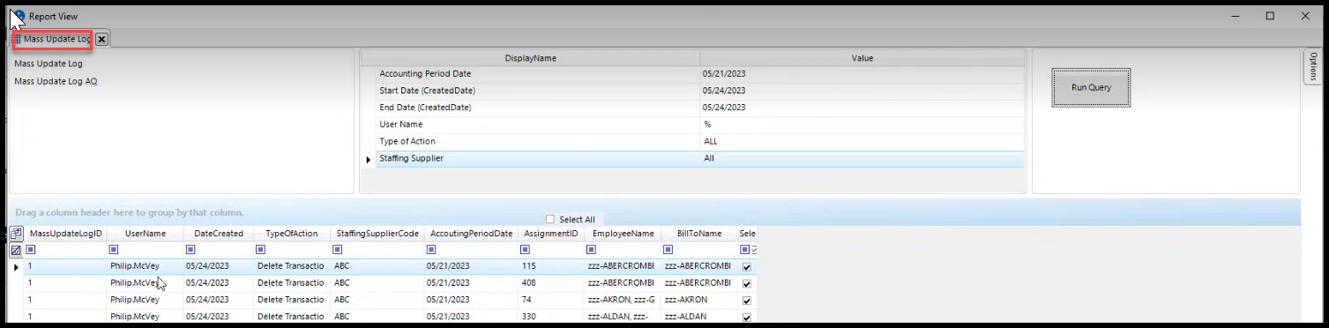Click the DisplayName parameter column header

click(x=531, y=58)
